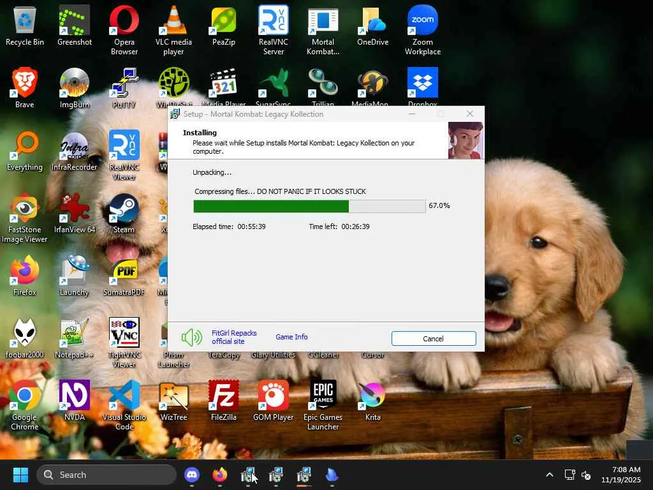Minimize the Setup installer window
The image size is (653, 490).
[x=411, y=114]
